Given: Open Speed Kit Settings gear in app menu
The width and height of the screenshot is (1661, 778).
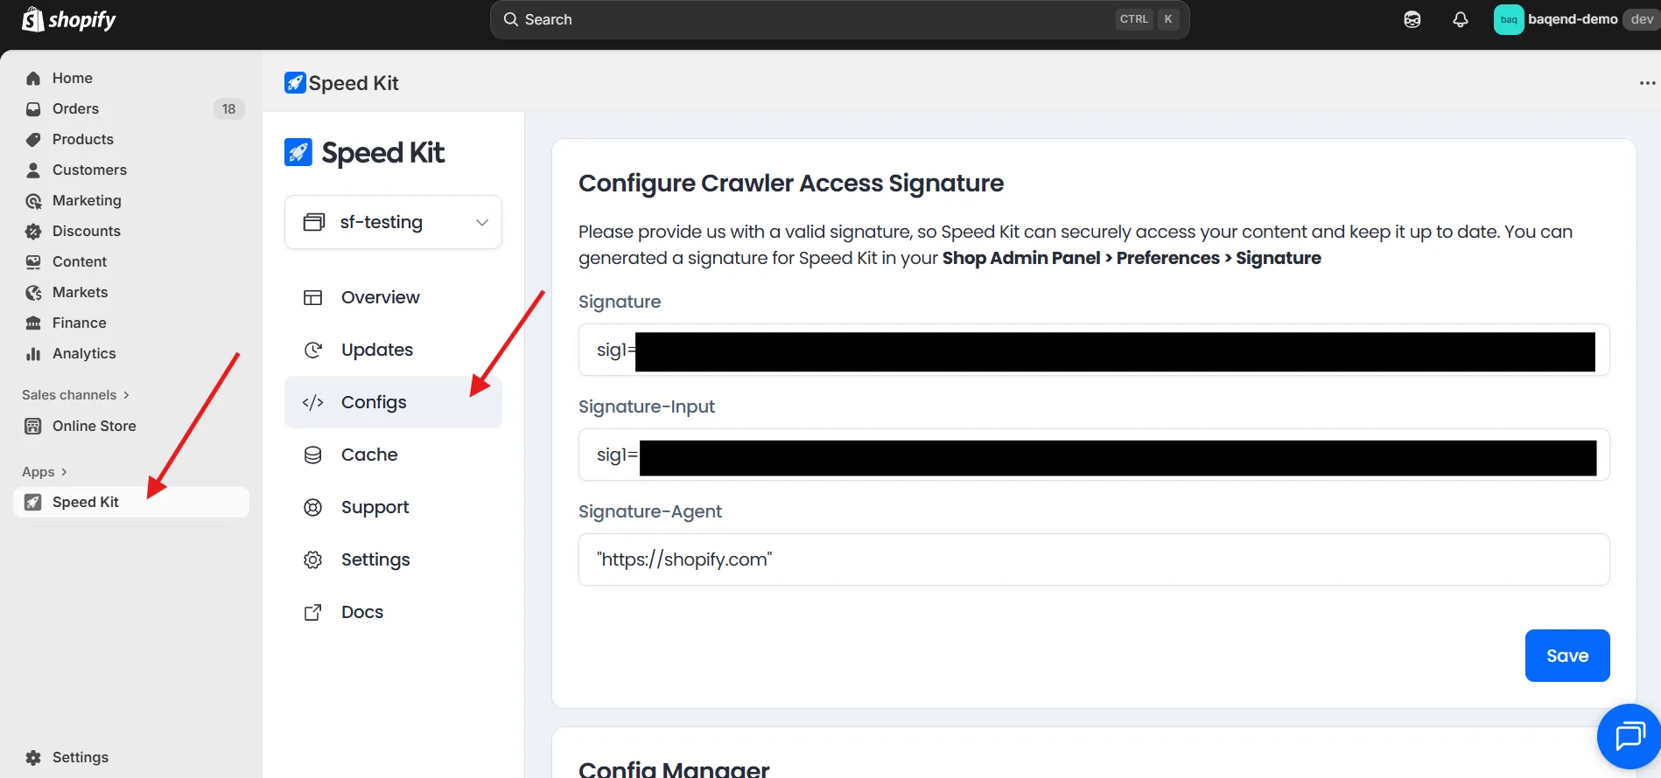Looking at the screenshot, I should [x=312, y=559].
